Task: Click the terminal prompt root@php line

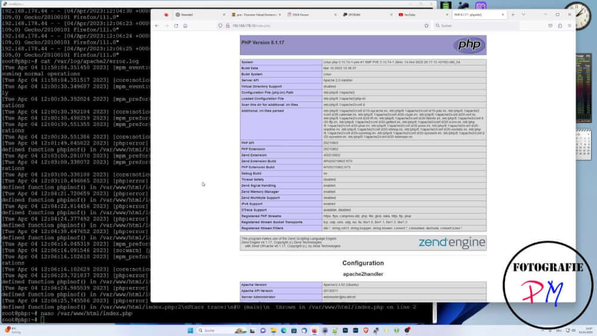Action: point(23,320)
